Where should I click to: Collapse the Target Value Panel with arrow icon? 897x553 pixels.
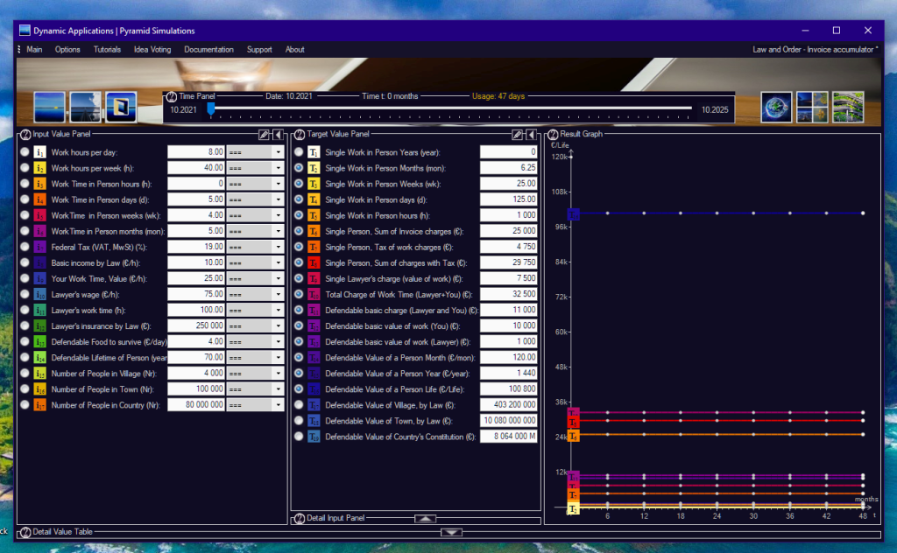[x=532, y=135]
